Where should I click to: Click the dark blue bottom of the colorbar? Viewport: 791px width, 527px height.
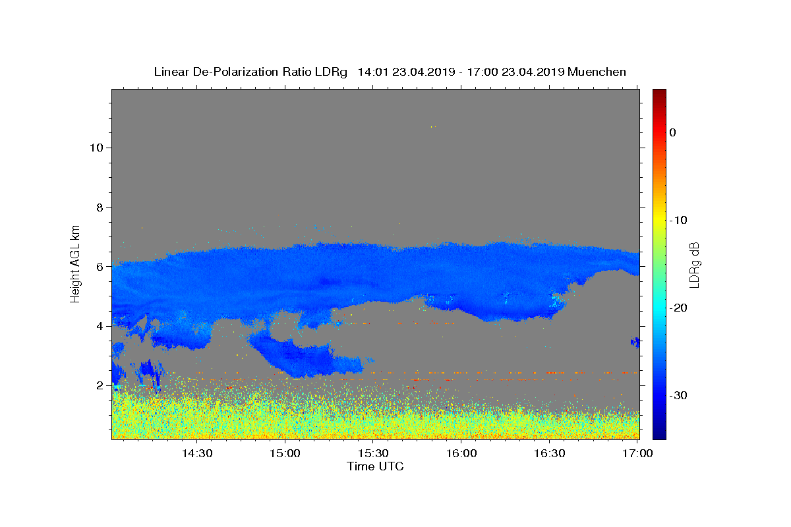[x=659, y=433]
